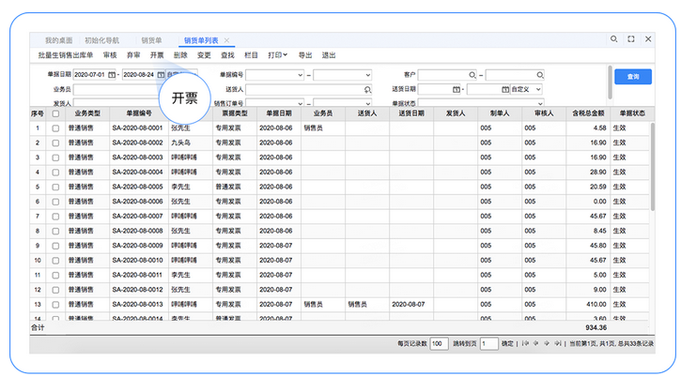Go to next page arrow in pager
The image size is (681, 376).
[547, 343]
